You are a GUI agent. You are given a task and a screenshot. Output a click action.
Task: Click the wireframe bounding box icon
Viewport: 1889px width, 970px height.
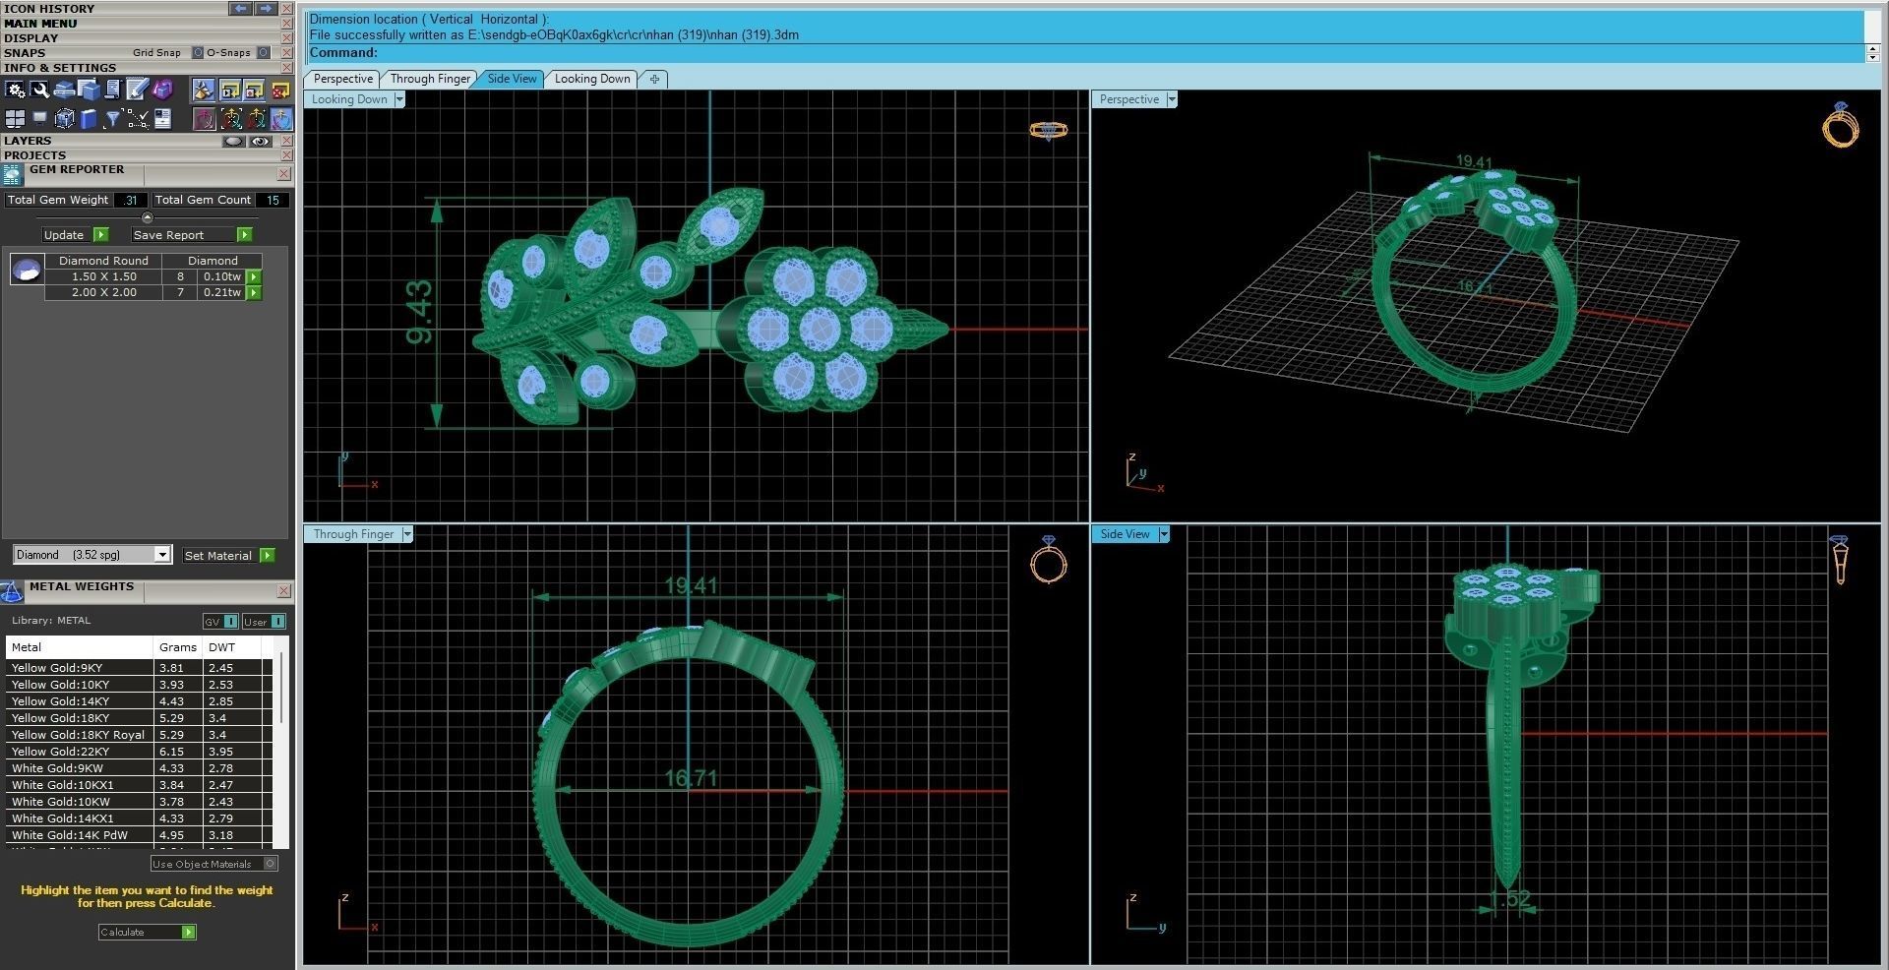point(65,119)
